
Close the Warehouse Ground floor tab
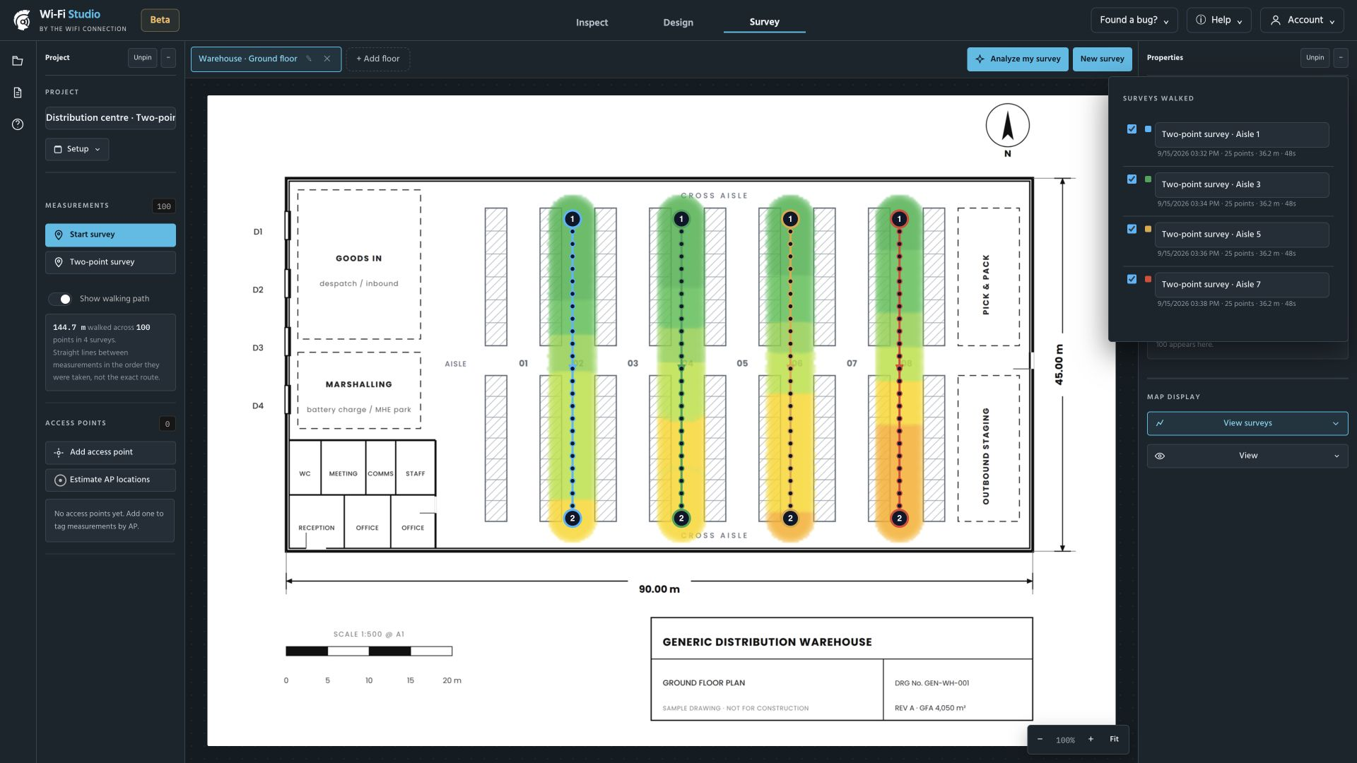327,59
